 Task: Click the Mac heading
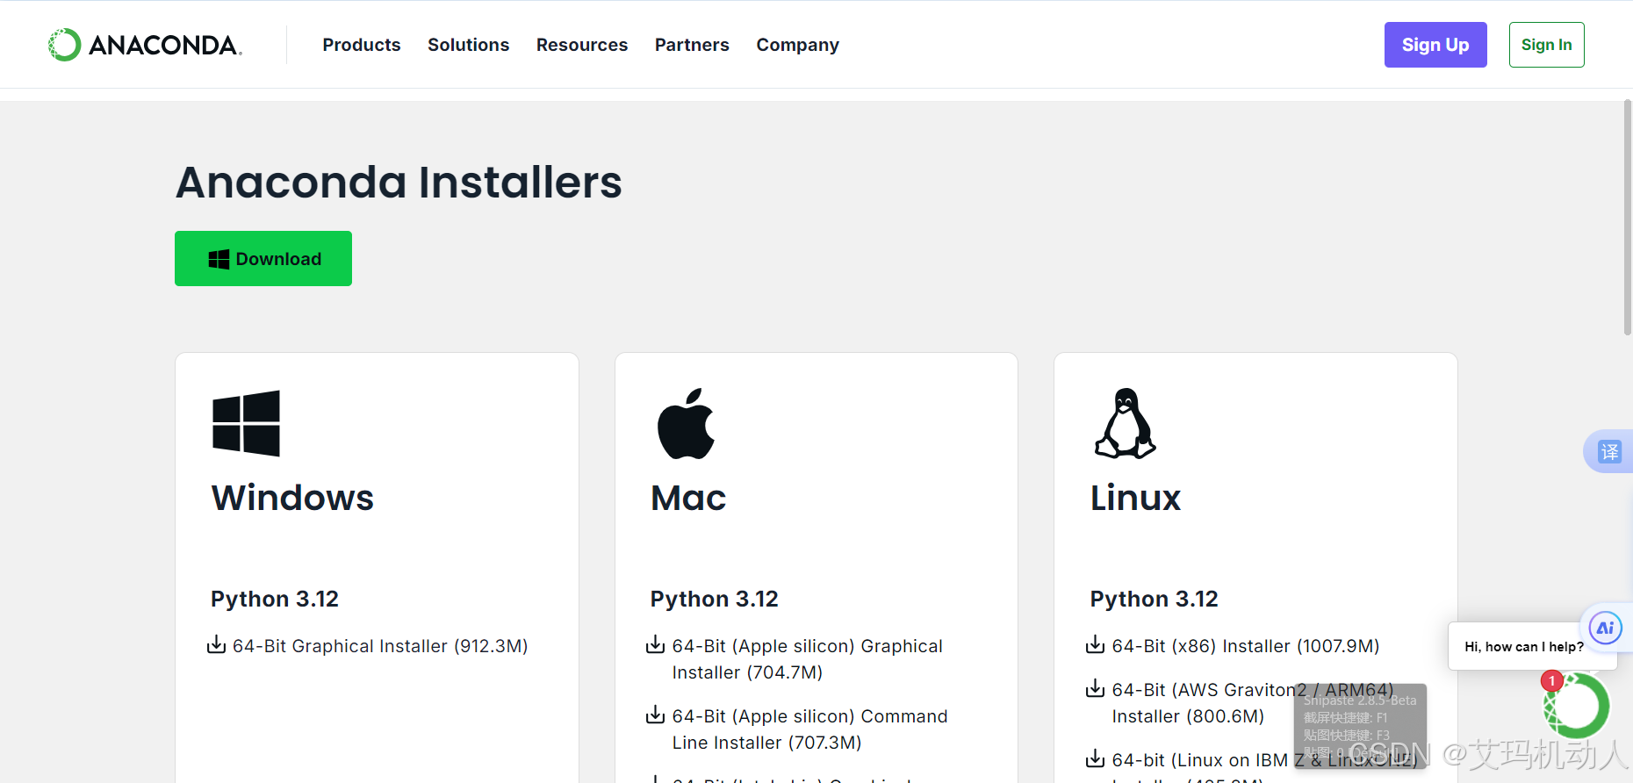pyautogui.click(x=688, y=498)
